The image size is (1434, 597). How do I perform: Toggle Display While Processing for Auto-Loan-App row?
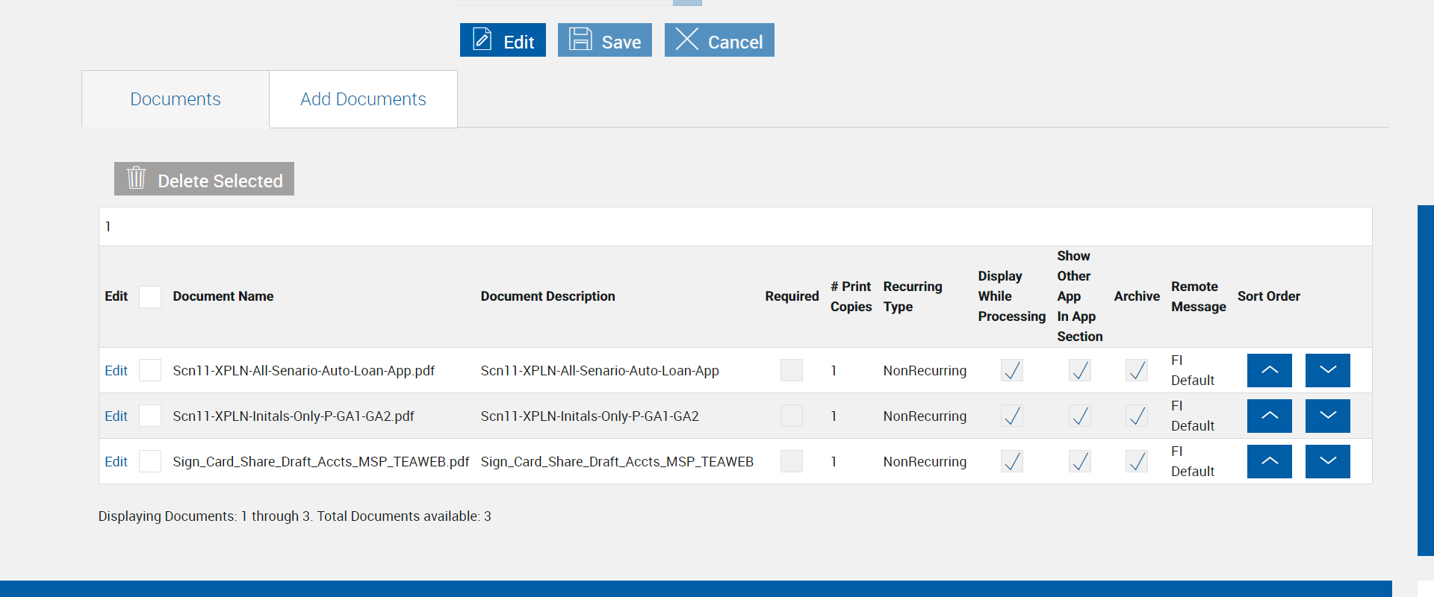(1011, 370)
